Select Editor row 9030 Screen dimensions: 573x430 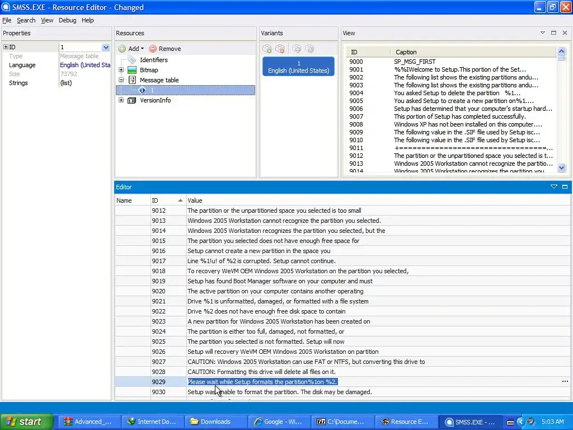point(342,392)
